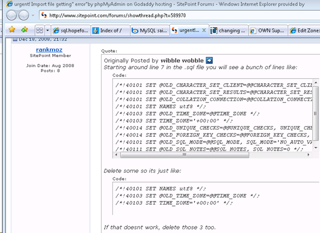Open the Quick Tabs grid icon
The width and height of the screenshot is (320, 233).
(39, 30)
